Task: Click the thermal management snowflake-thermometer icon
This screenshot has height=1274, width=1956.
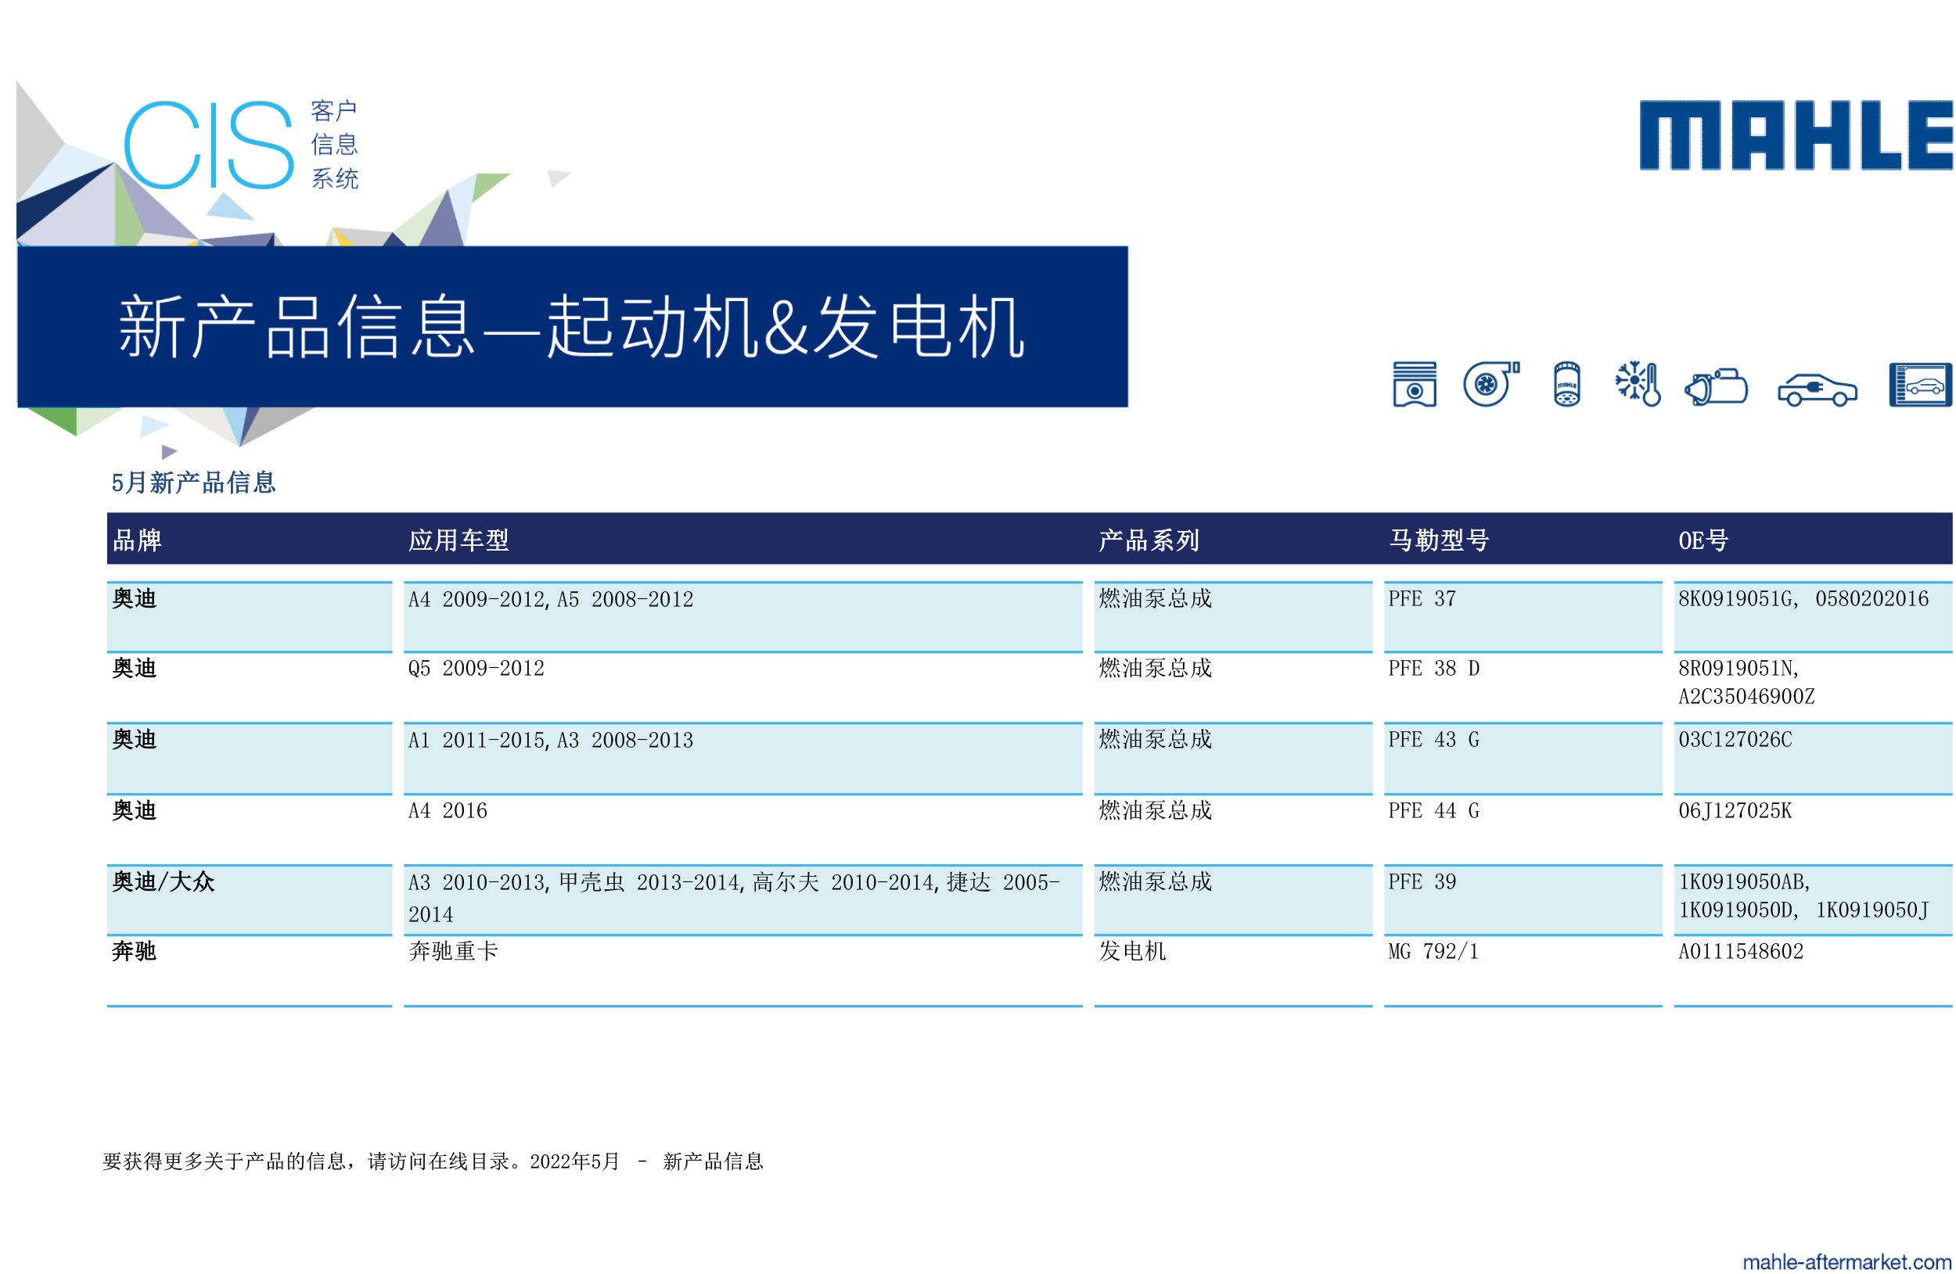Action: point(1637,383)
